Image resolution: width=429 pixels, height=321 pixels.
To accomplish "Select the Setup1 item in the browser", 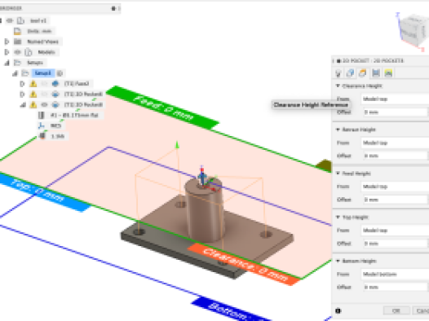I will pyautogui.click(x=43, y=73).
